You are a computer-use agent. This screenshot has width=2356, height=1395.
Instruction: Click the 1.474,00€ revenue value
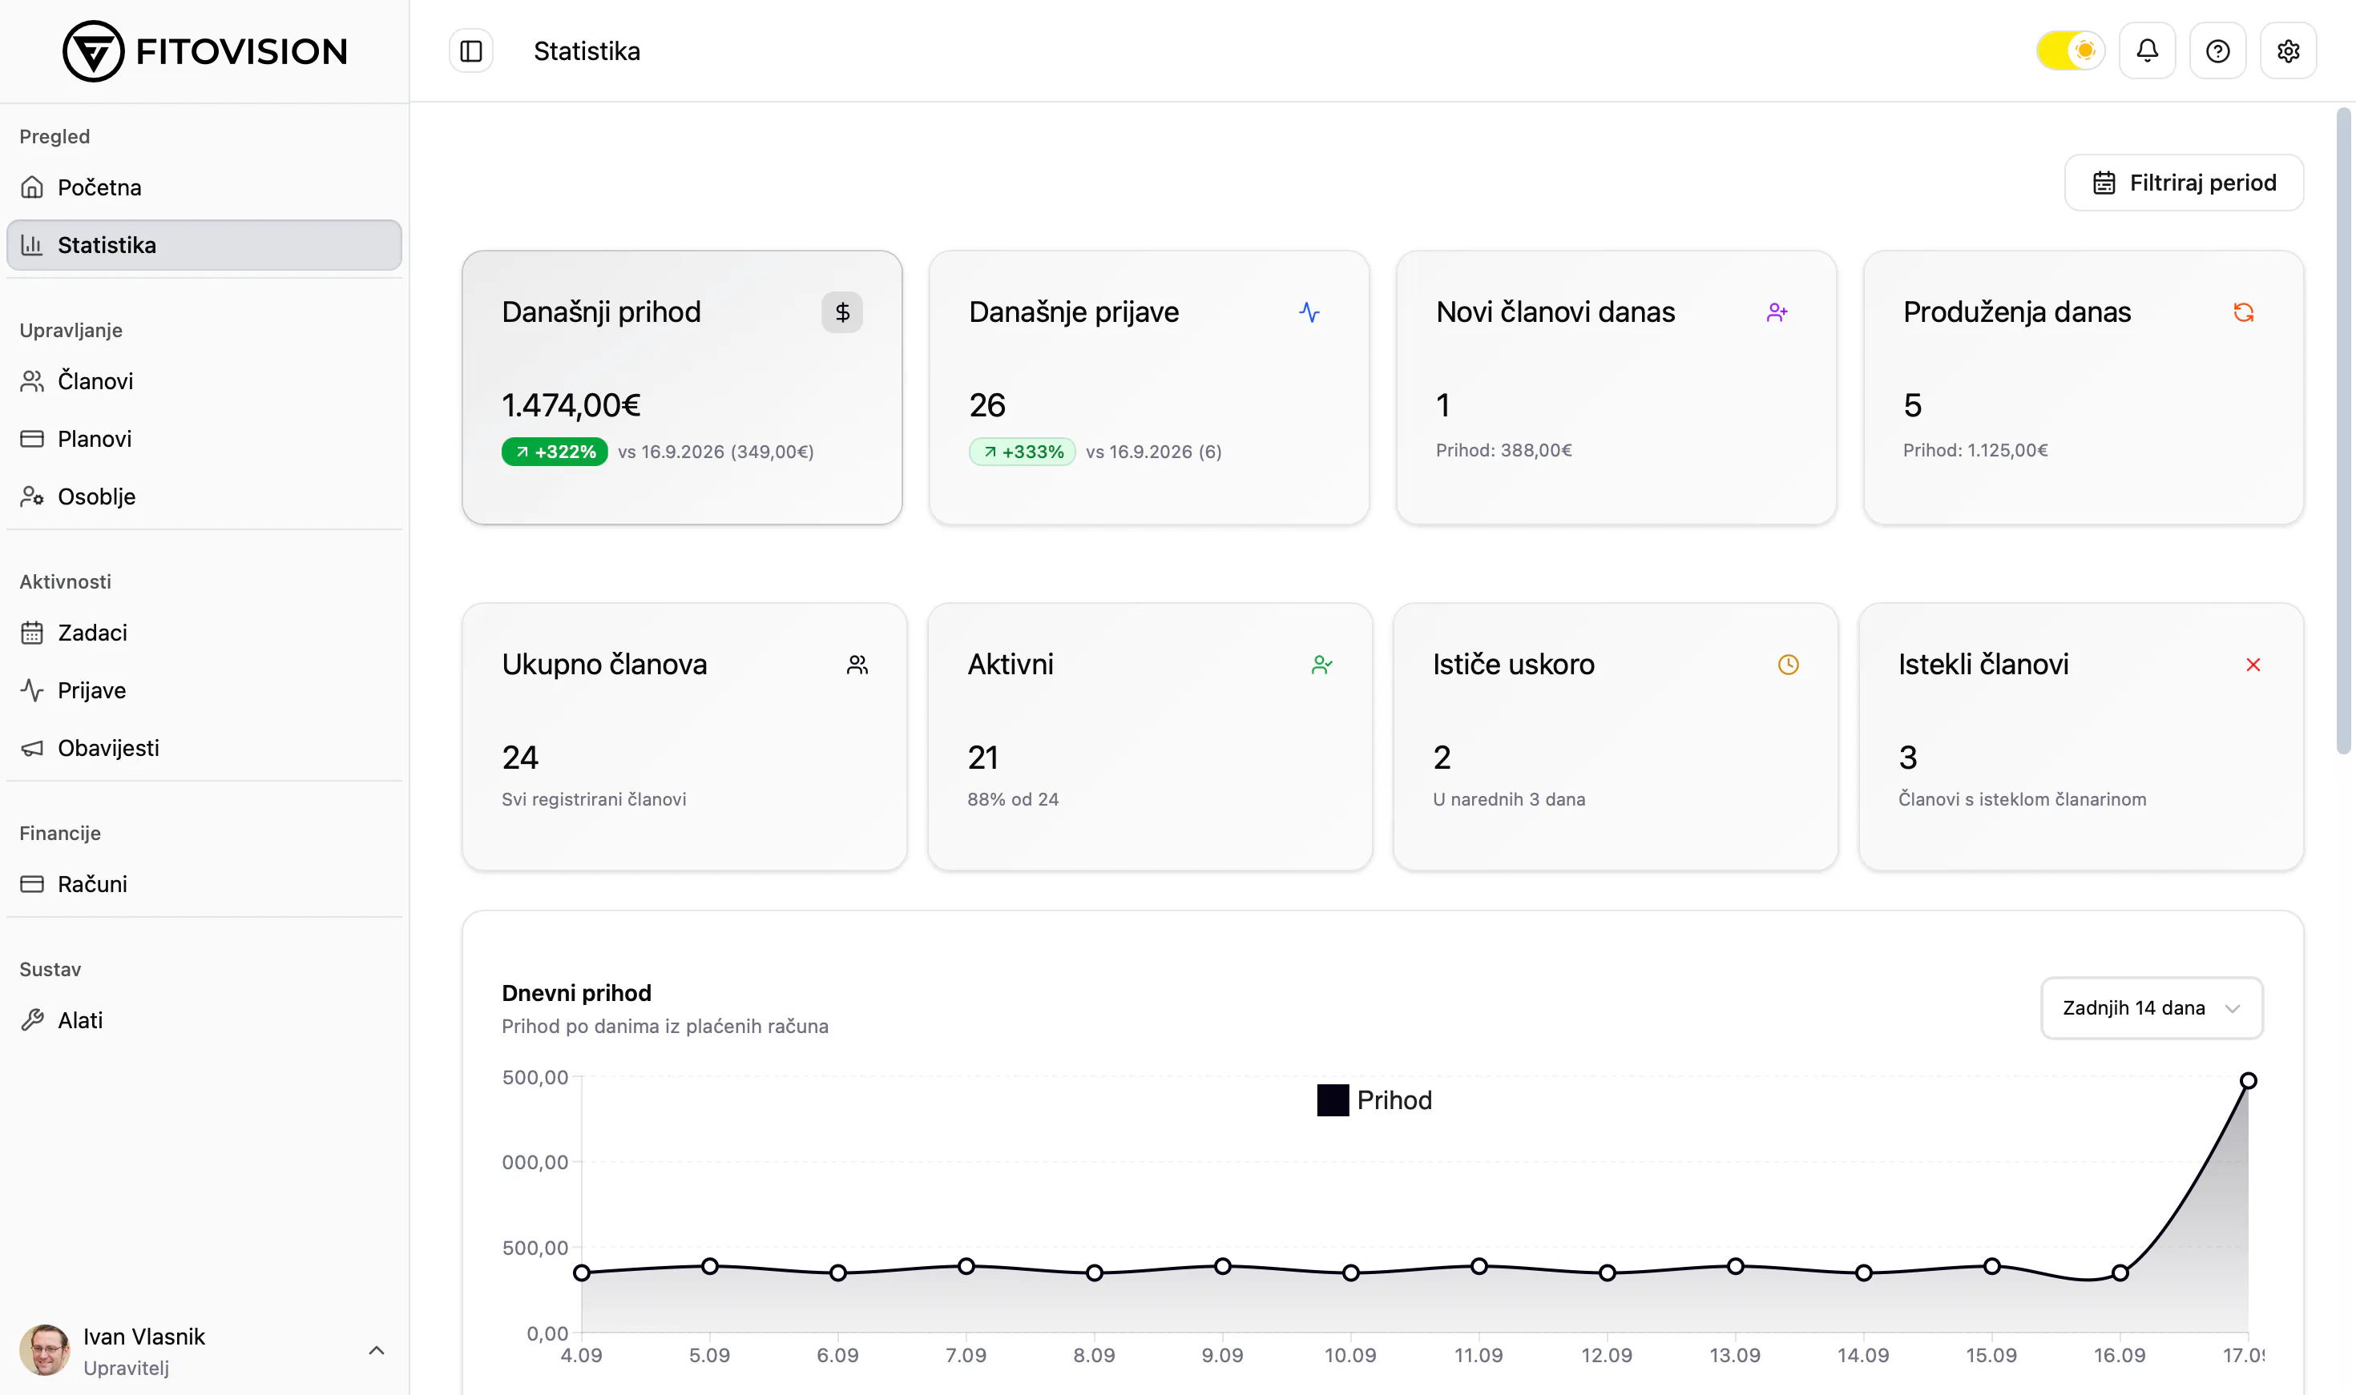point(571,405)
